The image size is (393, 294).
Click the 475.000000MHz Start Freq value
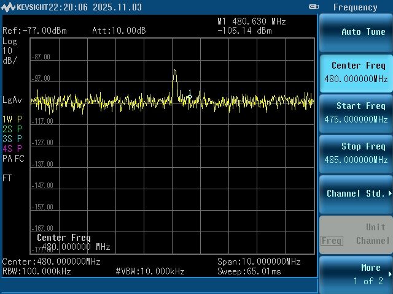pos(356,119)
